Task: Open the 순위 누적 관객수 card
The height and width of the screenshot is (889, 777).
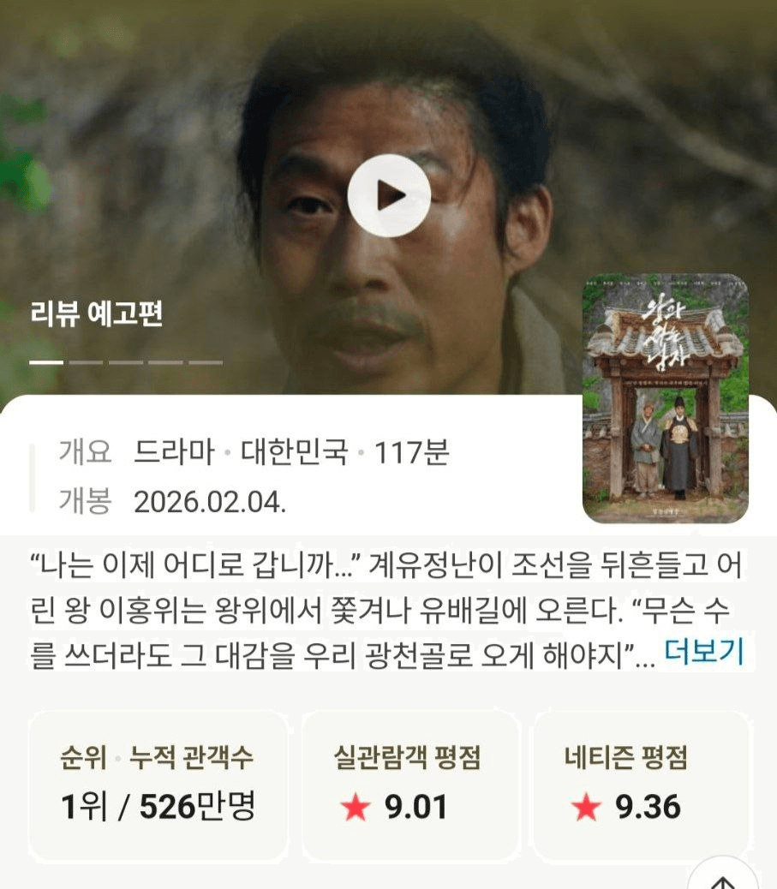Action: [158, 786]
